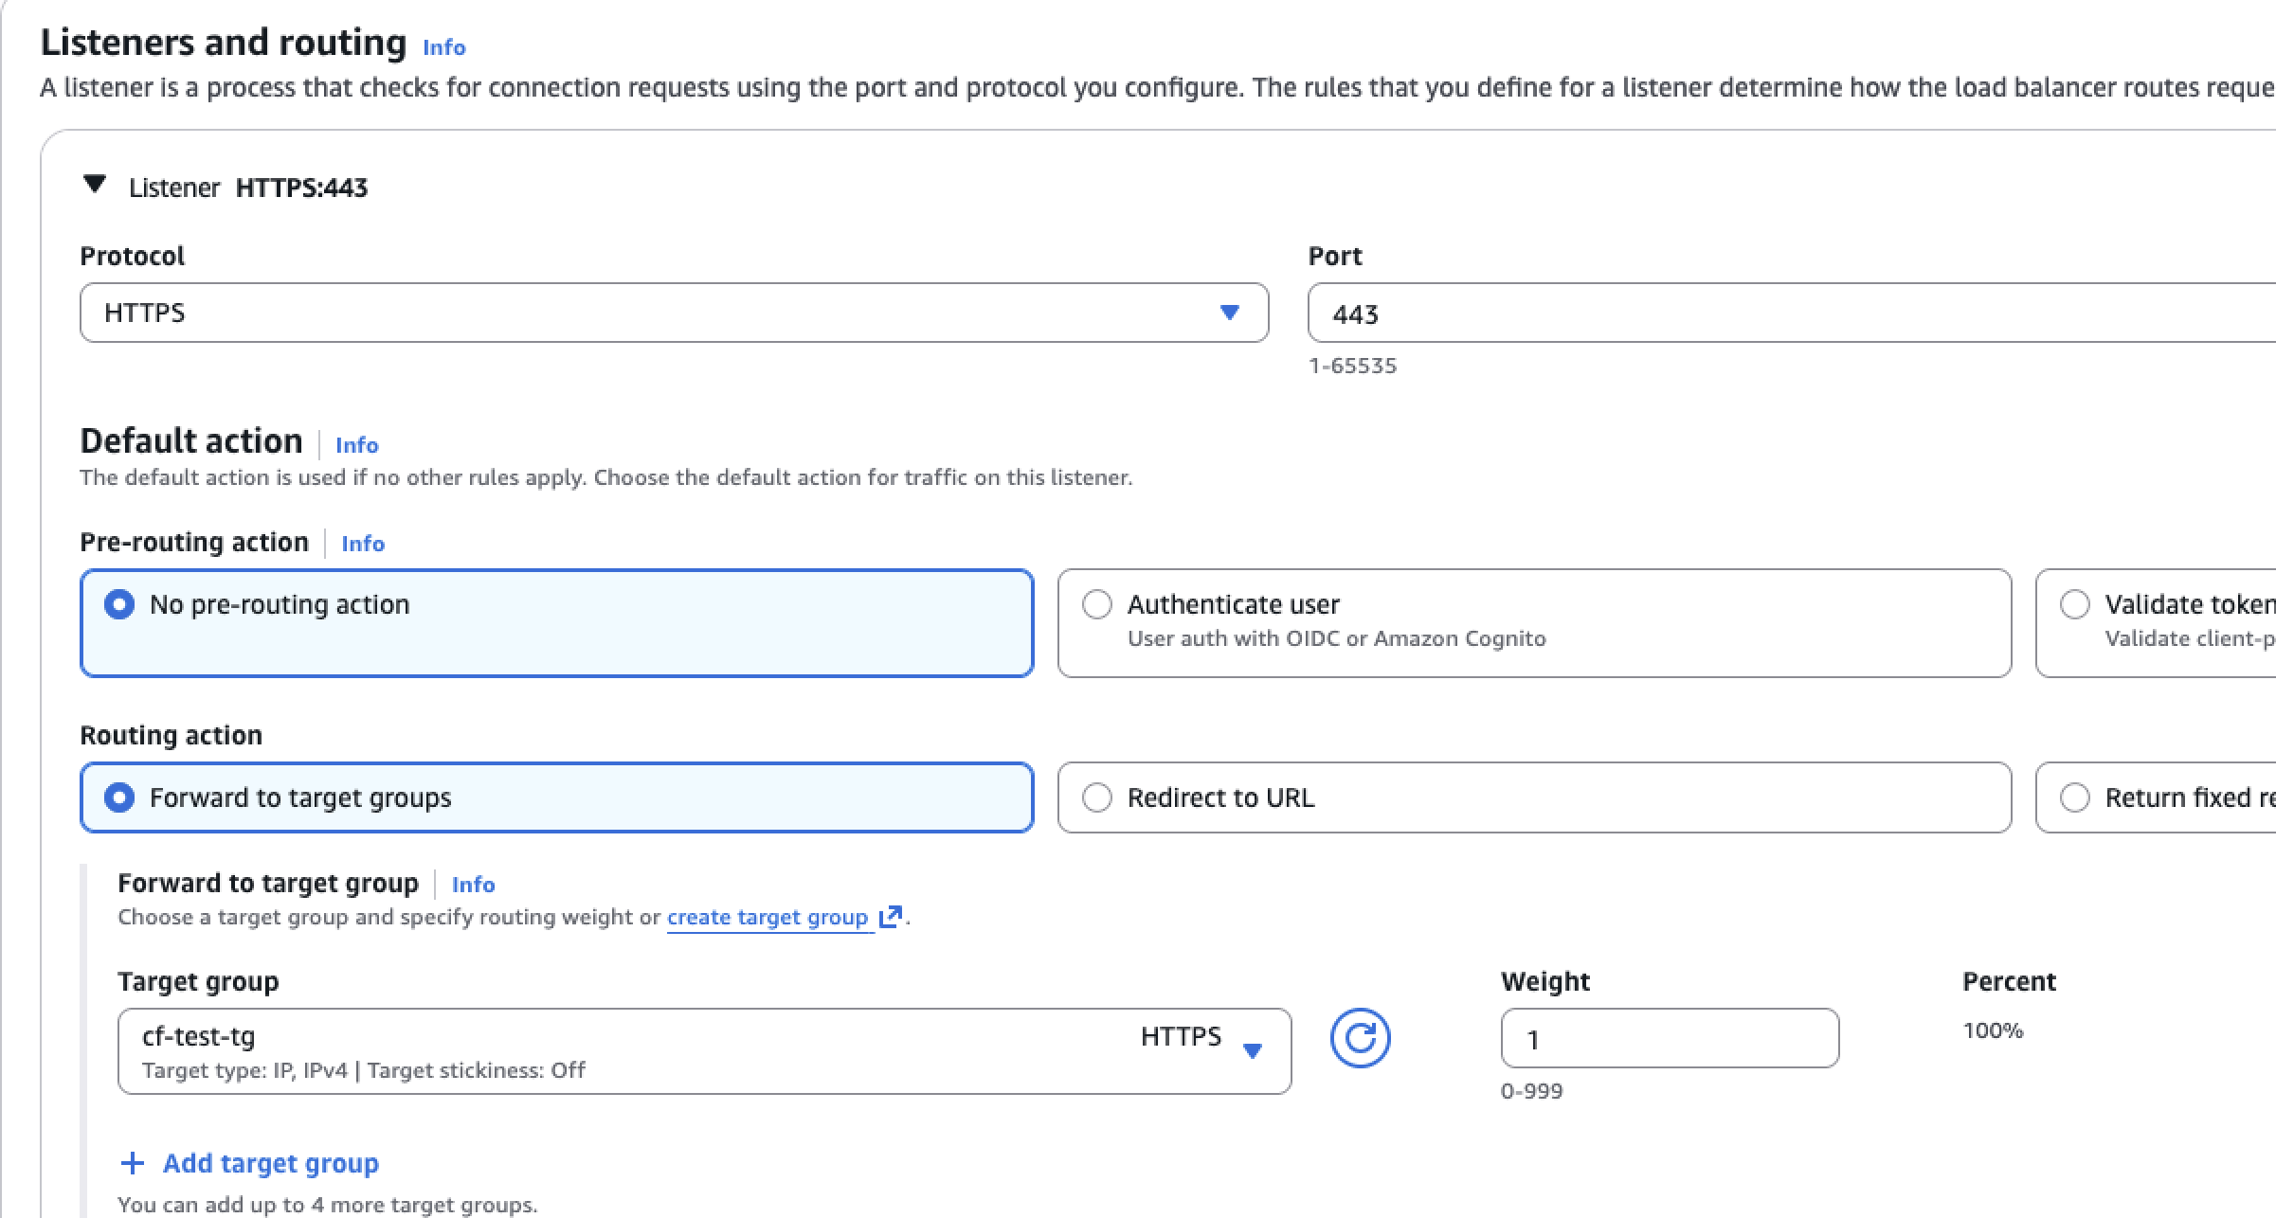Click the 100% percent value
Image resolution: width=2276 pixels, height=1218 pixels.
point(1993,1030)
